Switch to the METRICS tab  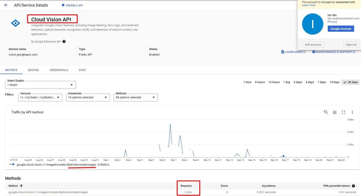pyautogui.click(x=11, y=70)
